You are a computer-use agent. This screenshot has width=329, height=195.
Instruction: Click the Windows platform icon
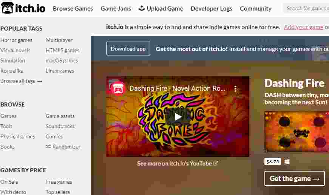click(287, 162)
